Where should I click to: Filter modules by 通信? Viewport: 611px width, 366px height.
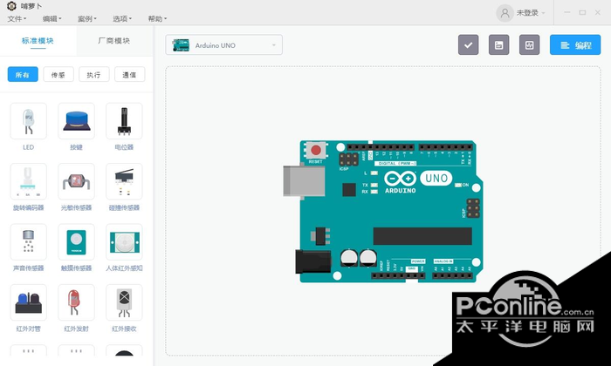point(130,74)
